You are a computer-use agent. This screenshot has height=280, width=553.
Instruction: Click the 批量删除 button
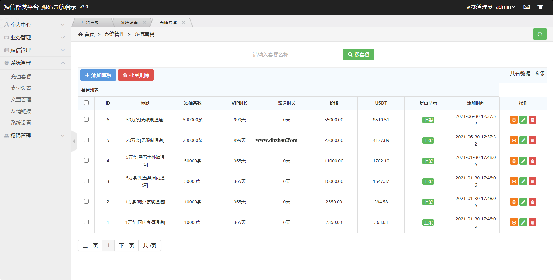(136, 75)
